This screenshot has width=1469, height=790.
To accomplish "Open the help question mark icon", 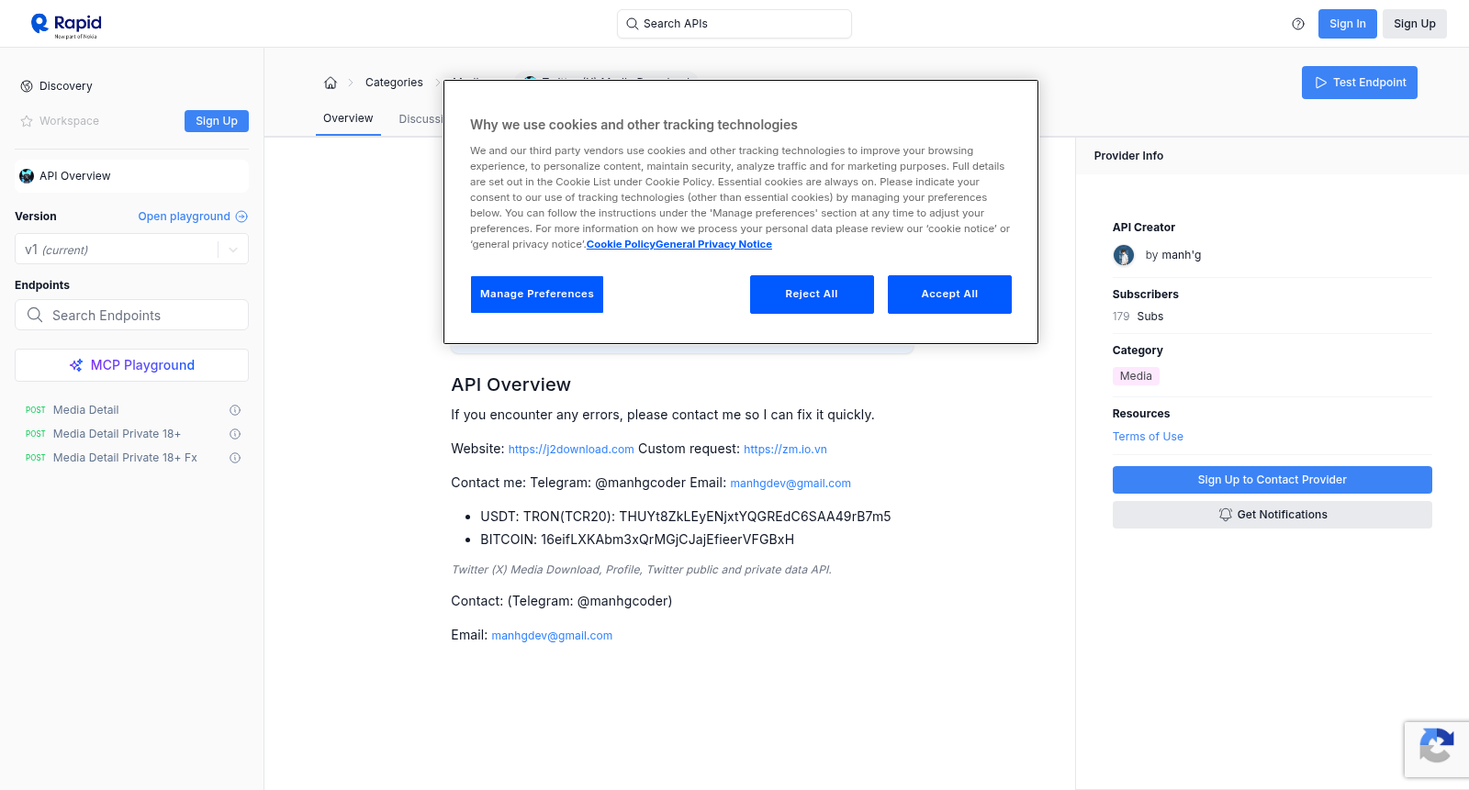I will [1298, 24].
